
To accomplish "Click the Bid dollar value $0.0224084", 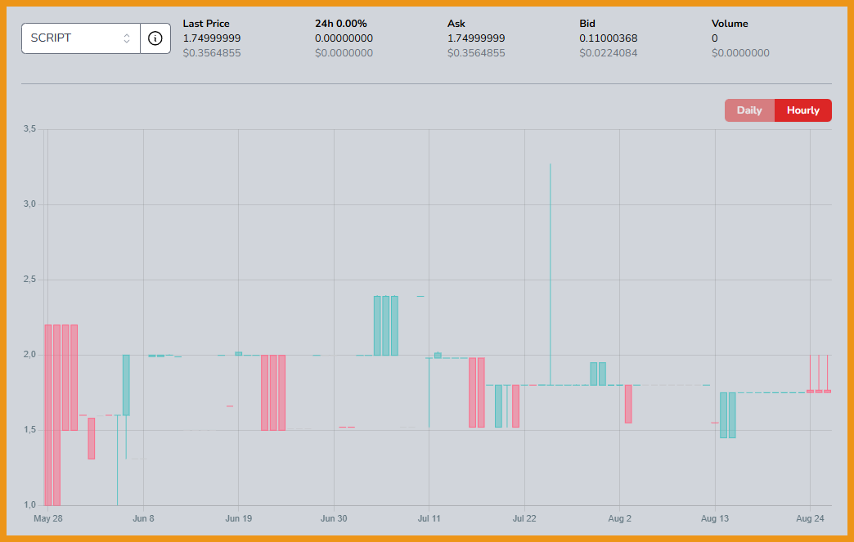I will click(609, 53).
